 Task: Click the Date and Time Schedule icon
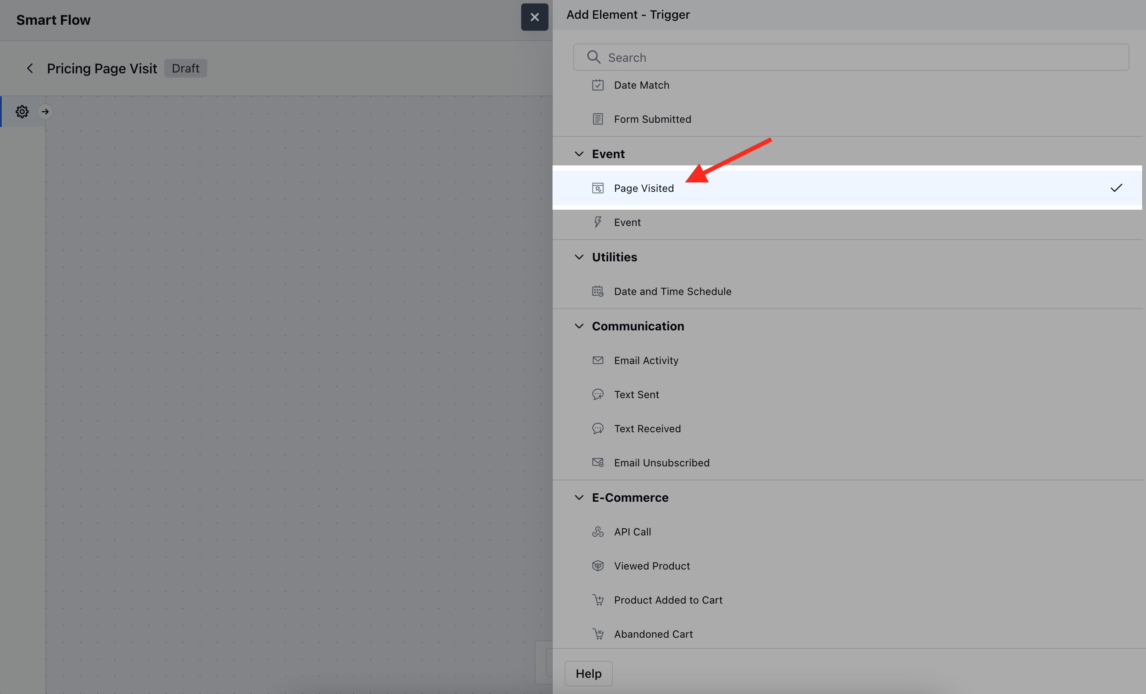(x=598, y=292)
